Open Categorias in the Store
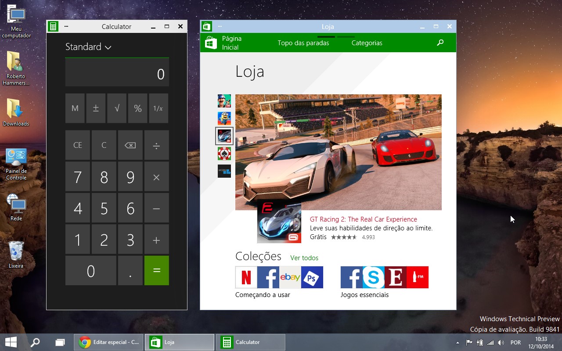The height and width of the screenshot is (351, 562). (x=367, y=43)
